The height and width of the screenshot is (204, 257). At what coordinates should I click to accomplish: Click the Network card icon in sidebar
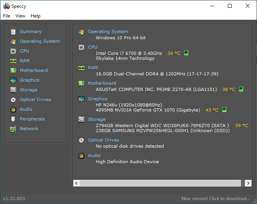coord(13,129)
